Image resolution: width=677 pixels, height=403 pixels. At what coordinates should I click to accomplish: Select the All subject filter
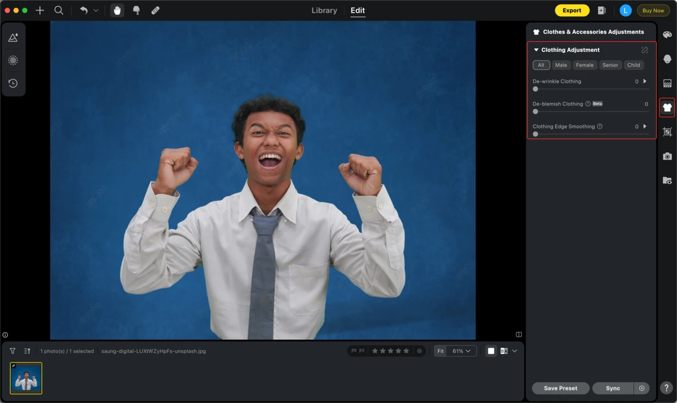[x=541, y=65]
